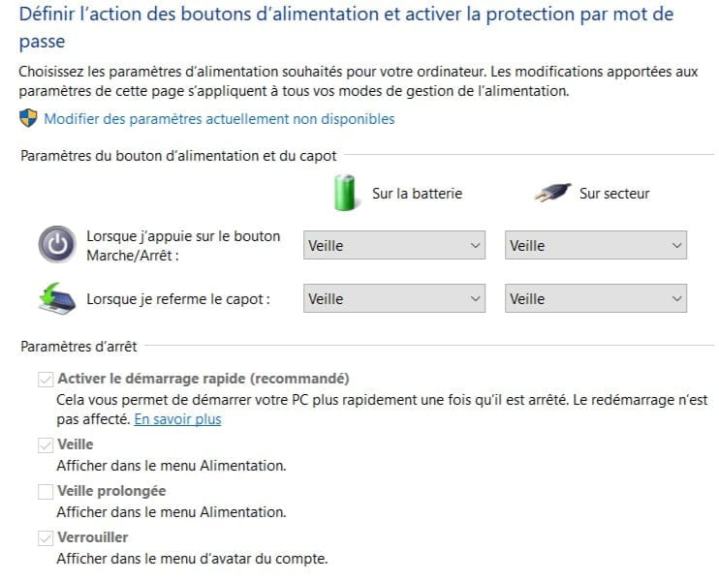Open power button dropdown for battery
Image resolution: width=719 pixels, height=581 pixels.
tap(394, 245)
